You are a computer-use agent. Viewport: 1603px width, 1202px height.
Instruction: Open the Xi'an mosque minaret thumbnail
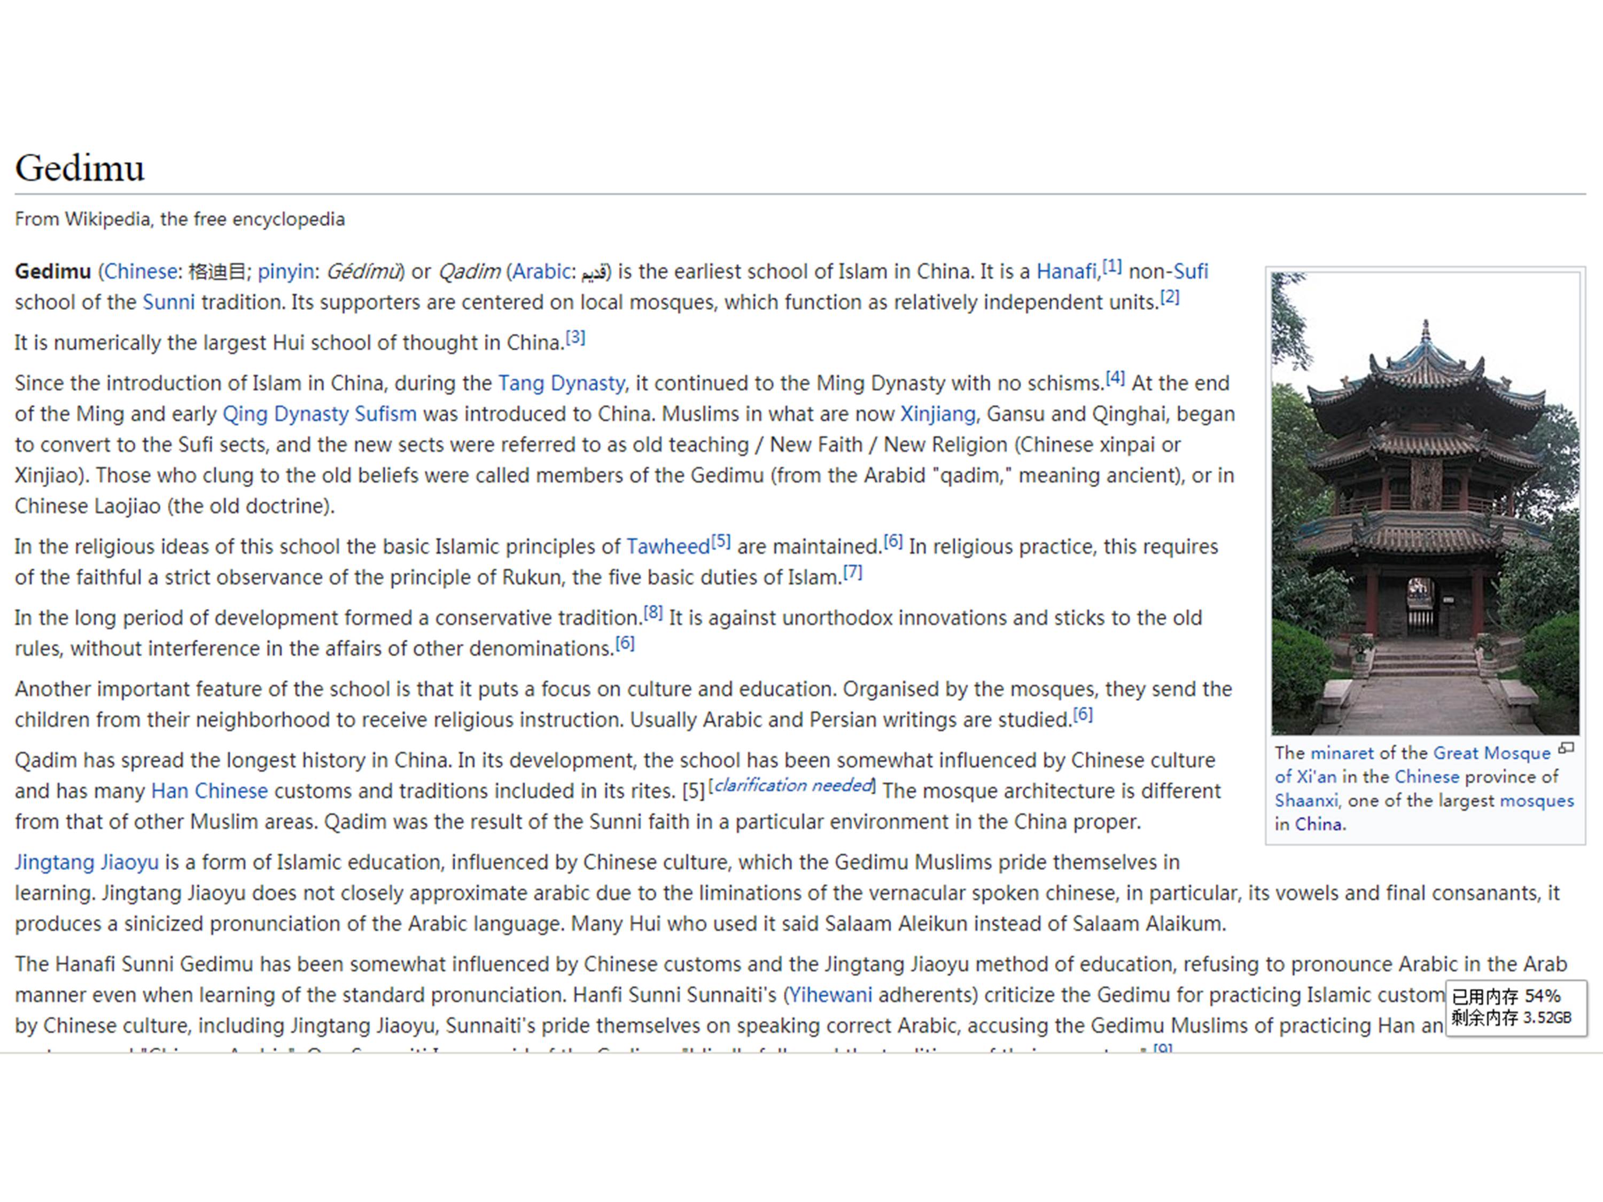point(1425,504)
